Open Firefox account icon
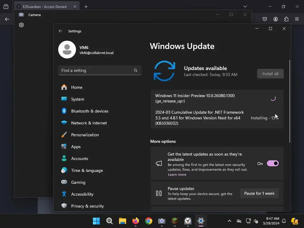Image resolution: width=304 pixels, height=228 pixels. click(x=275, y=19)
